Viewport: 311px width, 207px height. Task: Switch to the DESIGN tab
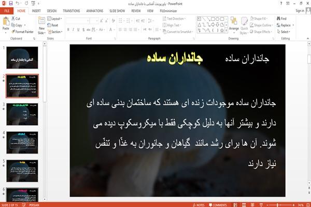click(52, 11)
